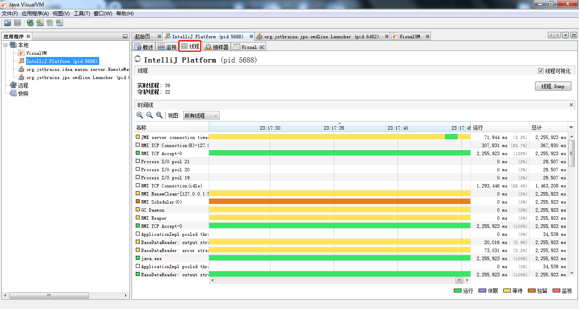Close the IntelliJ Platform (pid 5688) tab
The width and height of the screenshot is (579, 309).
[x=251, y=37]
